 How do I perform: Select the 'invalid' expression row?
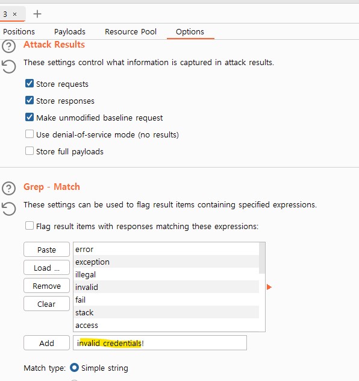pyautogui.click(x=166, y=287)
